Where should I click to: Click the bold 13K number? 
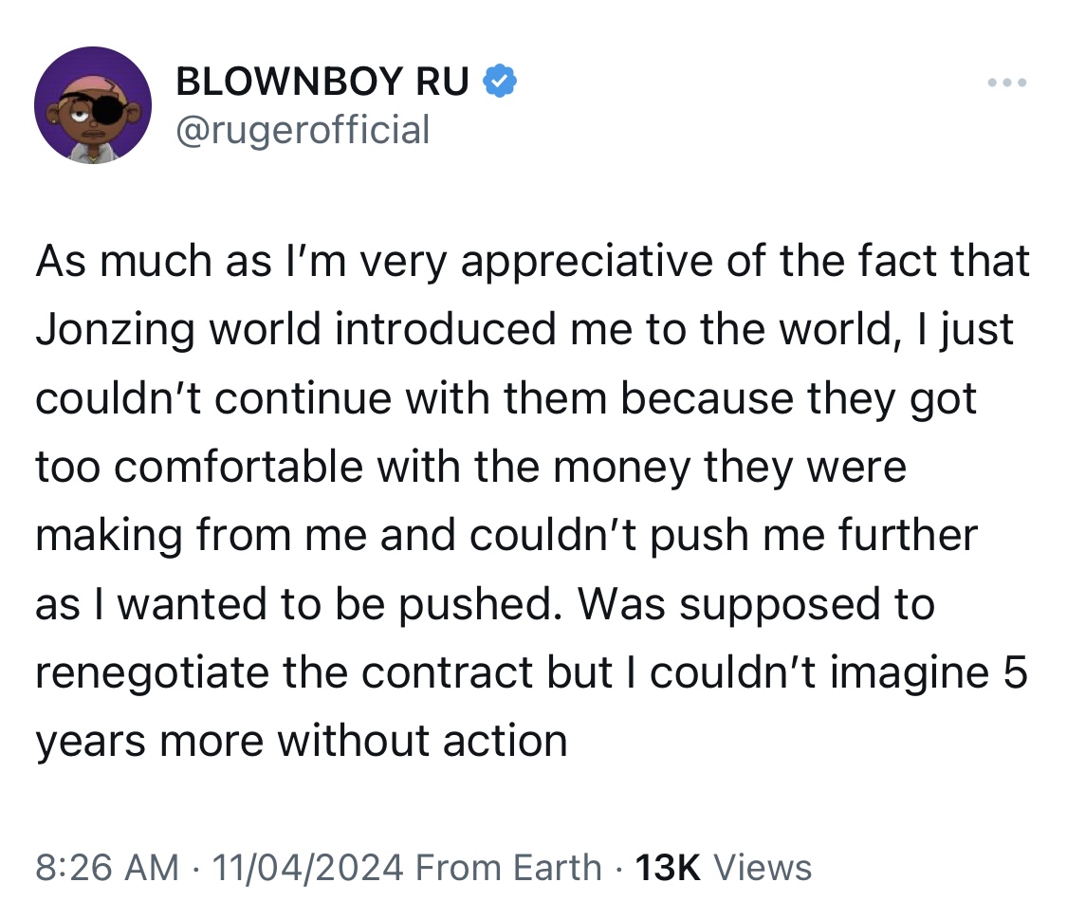pos(667,868)
